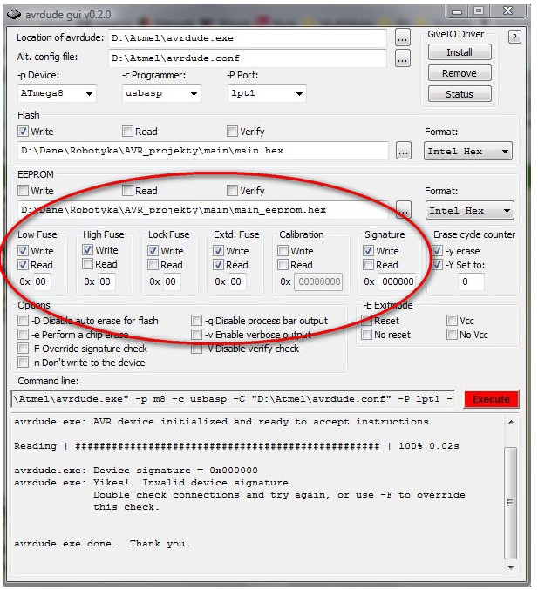Toggle Lock Fuse Write checkbox
The height and width of the screenshot is (590, 538).
click(153, 251)
